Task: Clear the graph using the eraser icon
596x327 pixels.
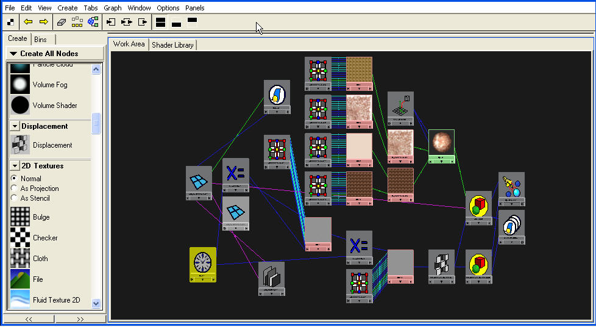Action: [x=62, y=22]
